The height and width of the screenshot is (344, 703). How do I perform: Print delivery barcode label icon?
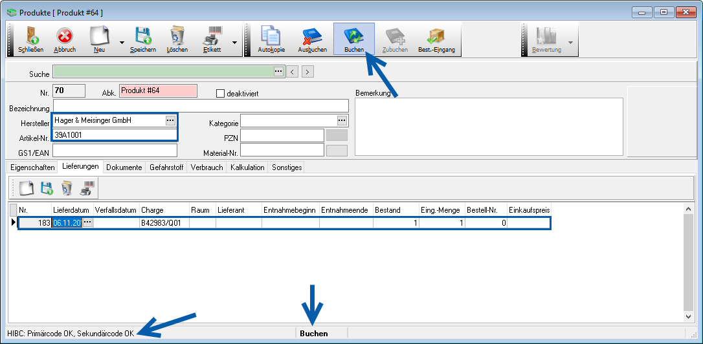[86, 188]
